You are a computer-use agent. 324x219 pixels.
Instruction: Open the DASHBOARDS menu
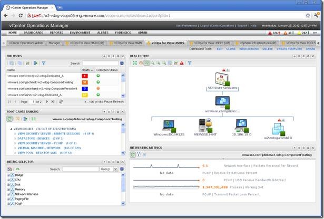click(34, 33)
